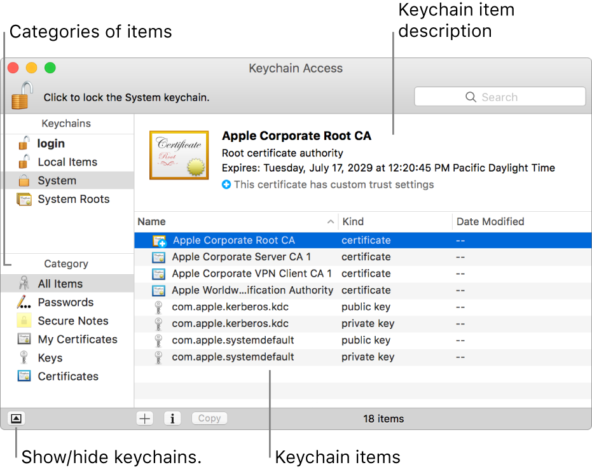Click Apple Corporate VPN Client CA 1 icon

[x=158, y=274]
